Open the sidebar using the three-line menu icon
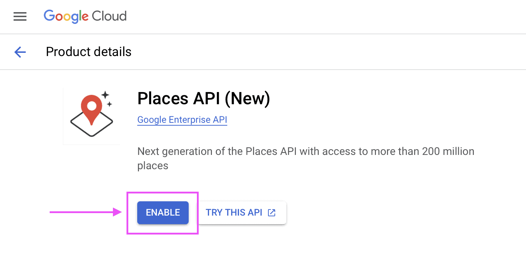Screen dimensions: 526x257 [20, 16]
